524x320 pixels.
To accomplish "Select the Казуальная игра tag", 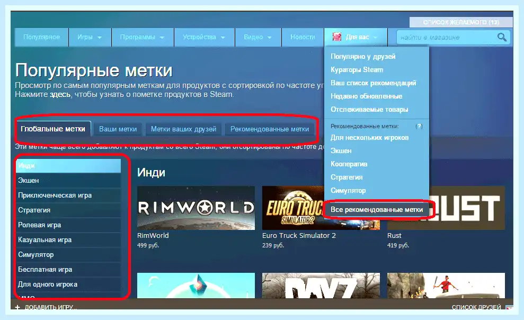I will tap(68, 240).
